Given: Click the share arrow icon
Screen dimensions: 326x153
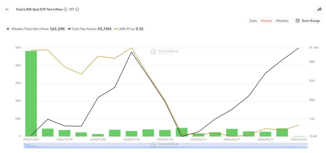Looking at the screenshot, I should (319, 9).
